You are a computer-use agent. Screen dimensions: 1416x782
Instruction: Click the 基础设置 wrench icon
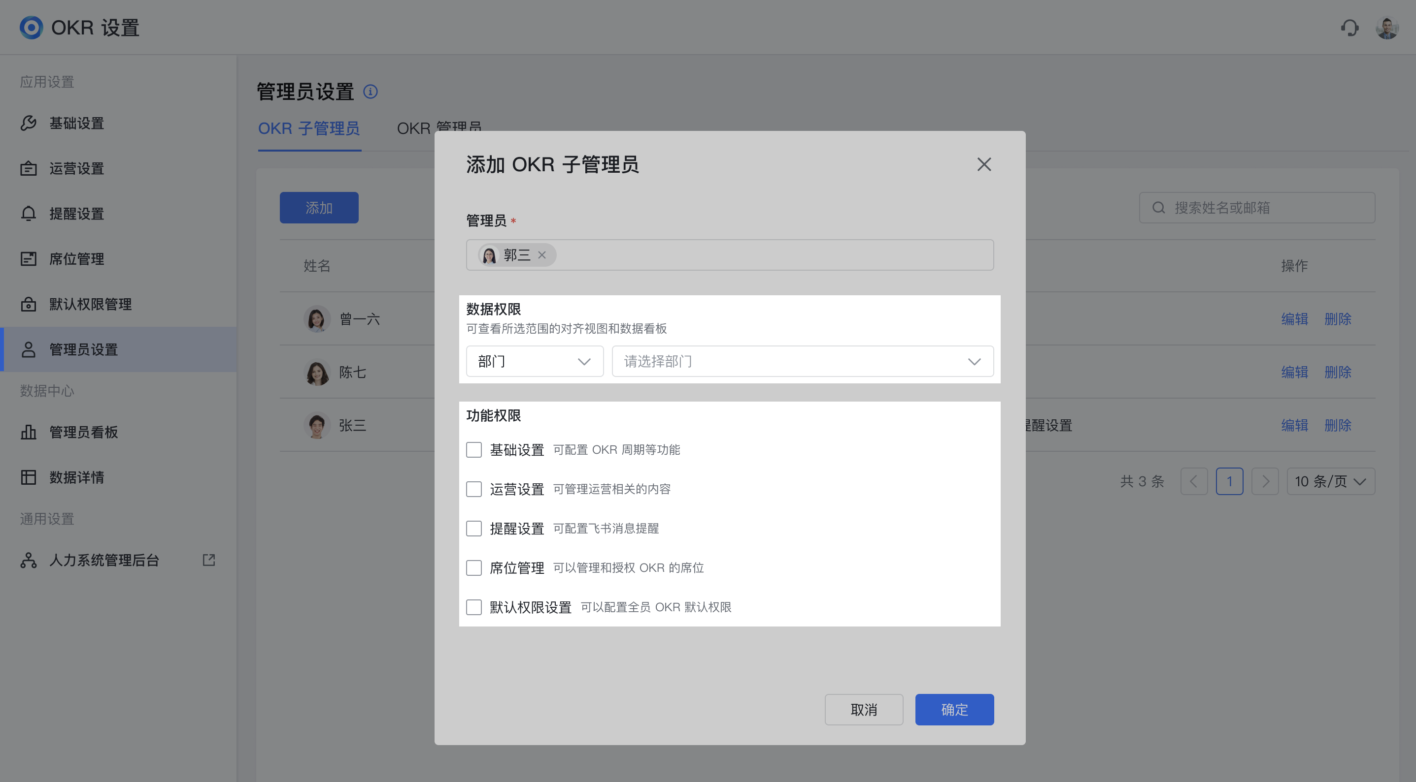[29, 123]
